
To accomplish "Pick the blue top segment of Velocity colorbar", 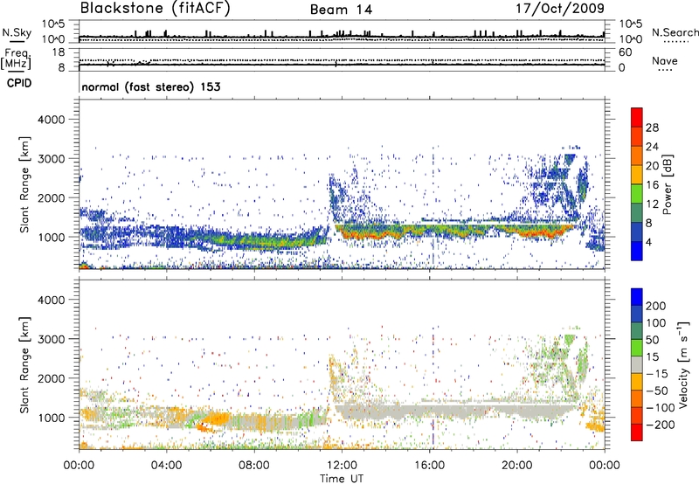I will pyautogui.click(x=637, y=297).
